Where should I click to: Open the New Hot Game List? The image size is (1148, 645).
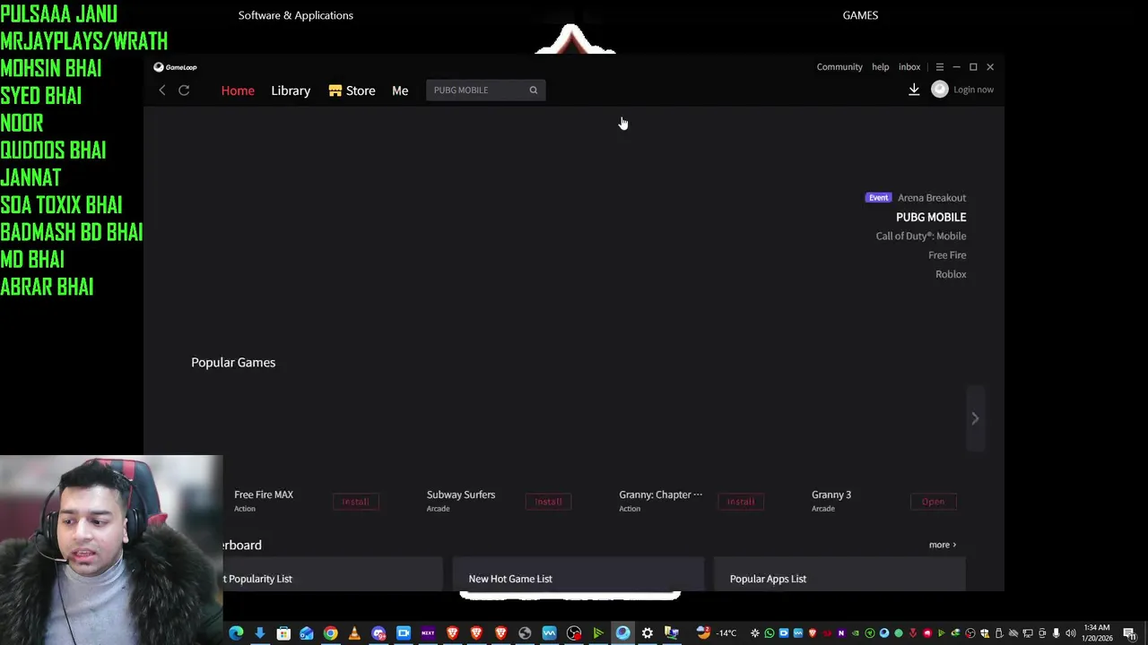click(x=578, y=575)
